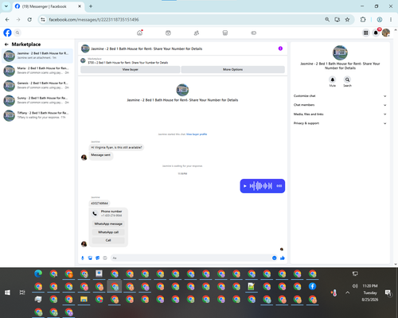Image resolution: width=398 pixels, height=318 pixels.
Task: Click the 4302749644 message bubble
Action: click(99, 204)
